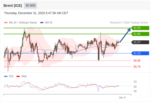Click the red 9MA legend swatch
The height and width of the screenshot is (102, 151).
18,76
